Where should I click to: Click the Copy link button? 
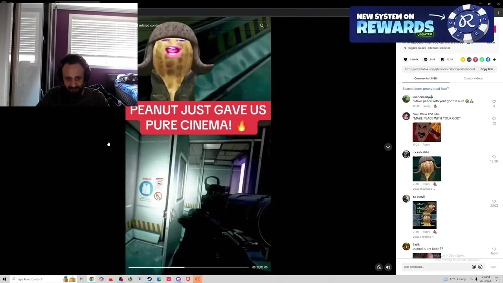tap(486, 69)
